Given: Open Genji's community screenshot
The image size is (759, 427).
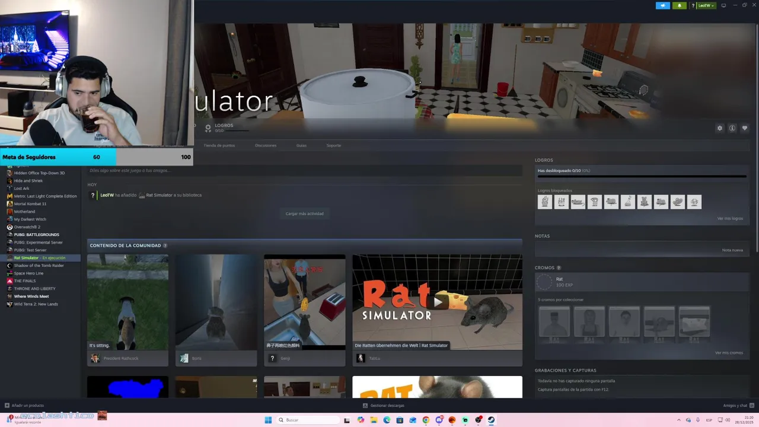Looking at the screenshot, I should pos(304,302).
